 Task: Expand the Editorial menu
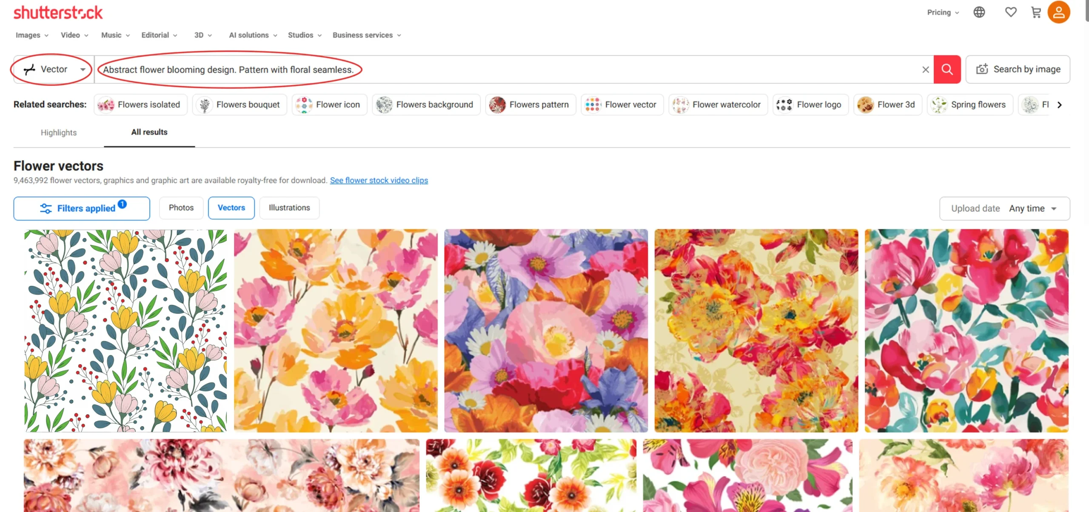point(159,35)
